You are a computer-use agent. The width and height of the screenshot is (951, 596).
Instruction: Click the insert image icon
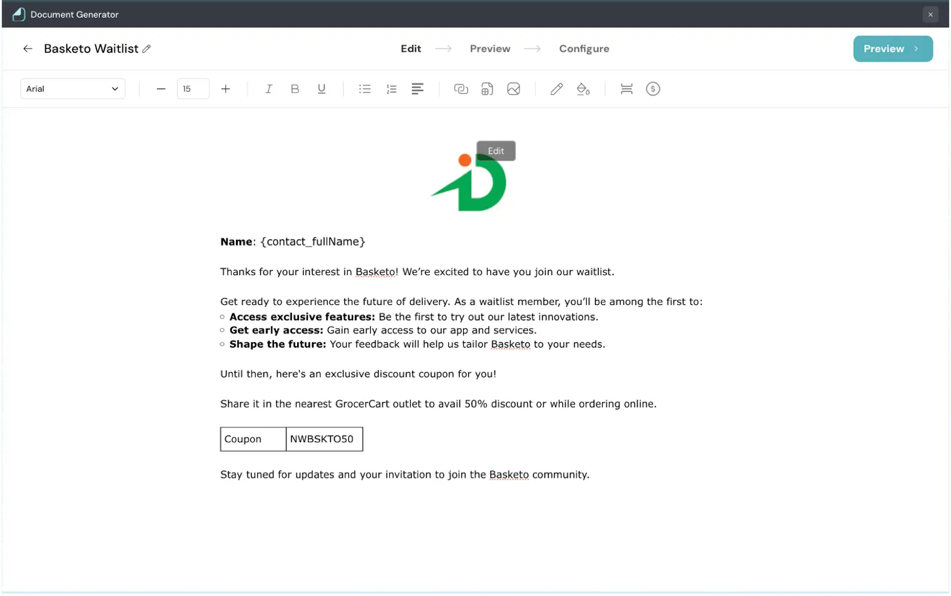click(x=514, y=89)
